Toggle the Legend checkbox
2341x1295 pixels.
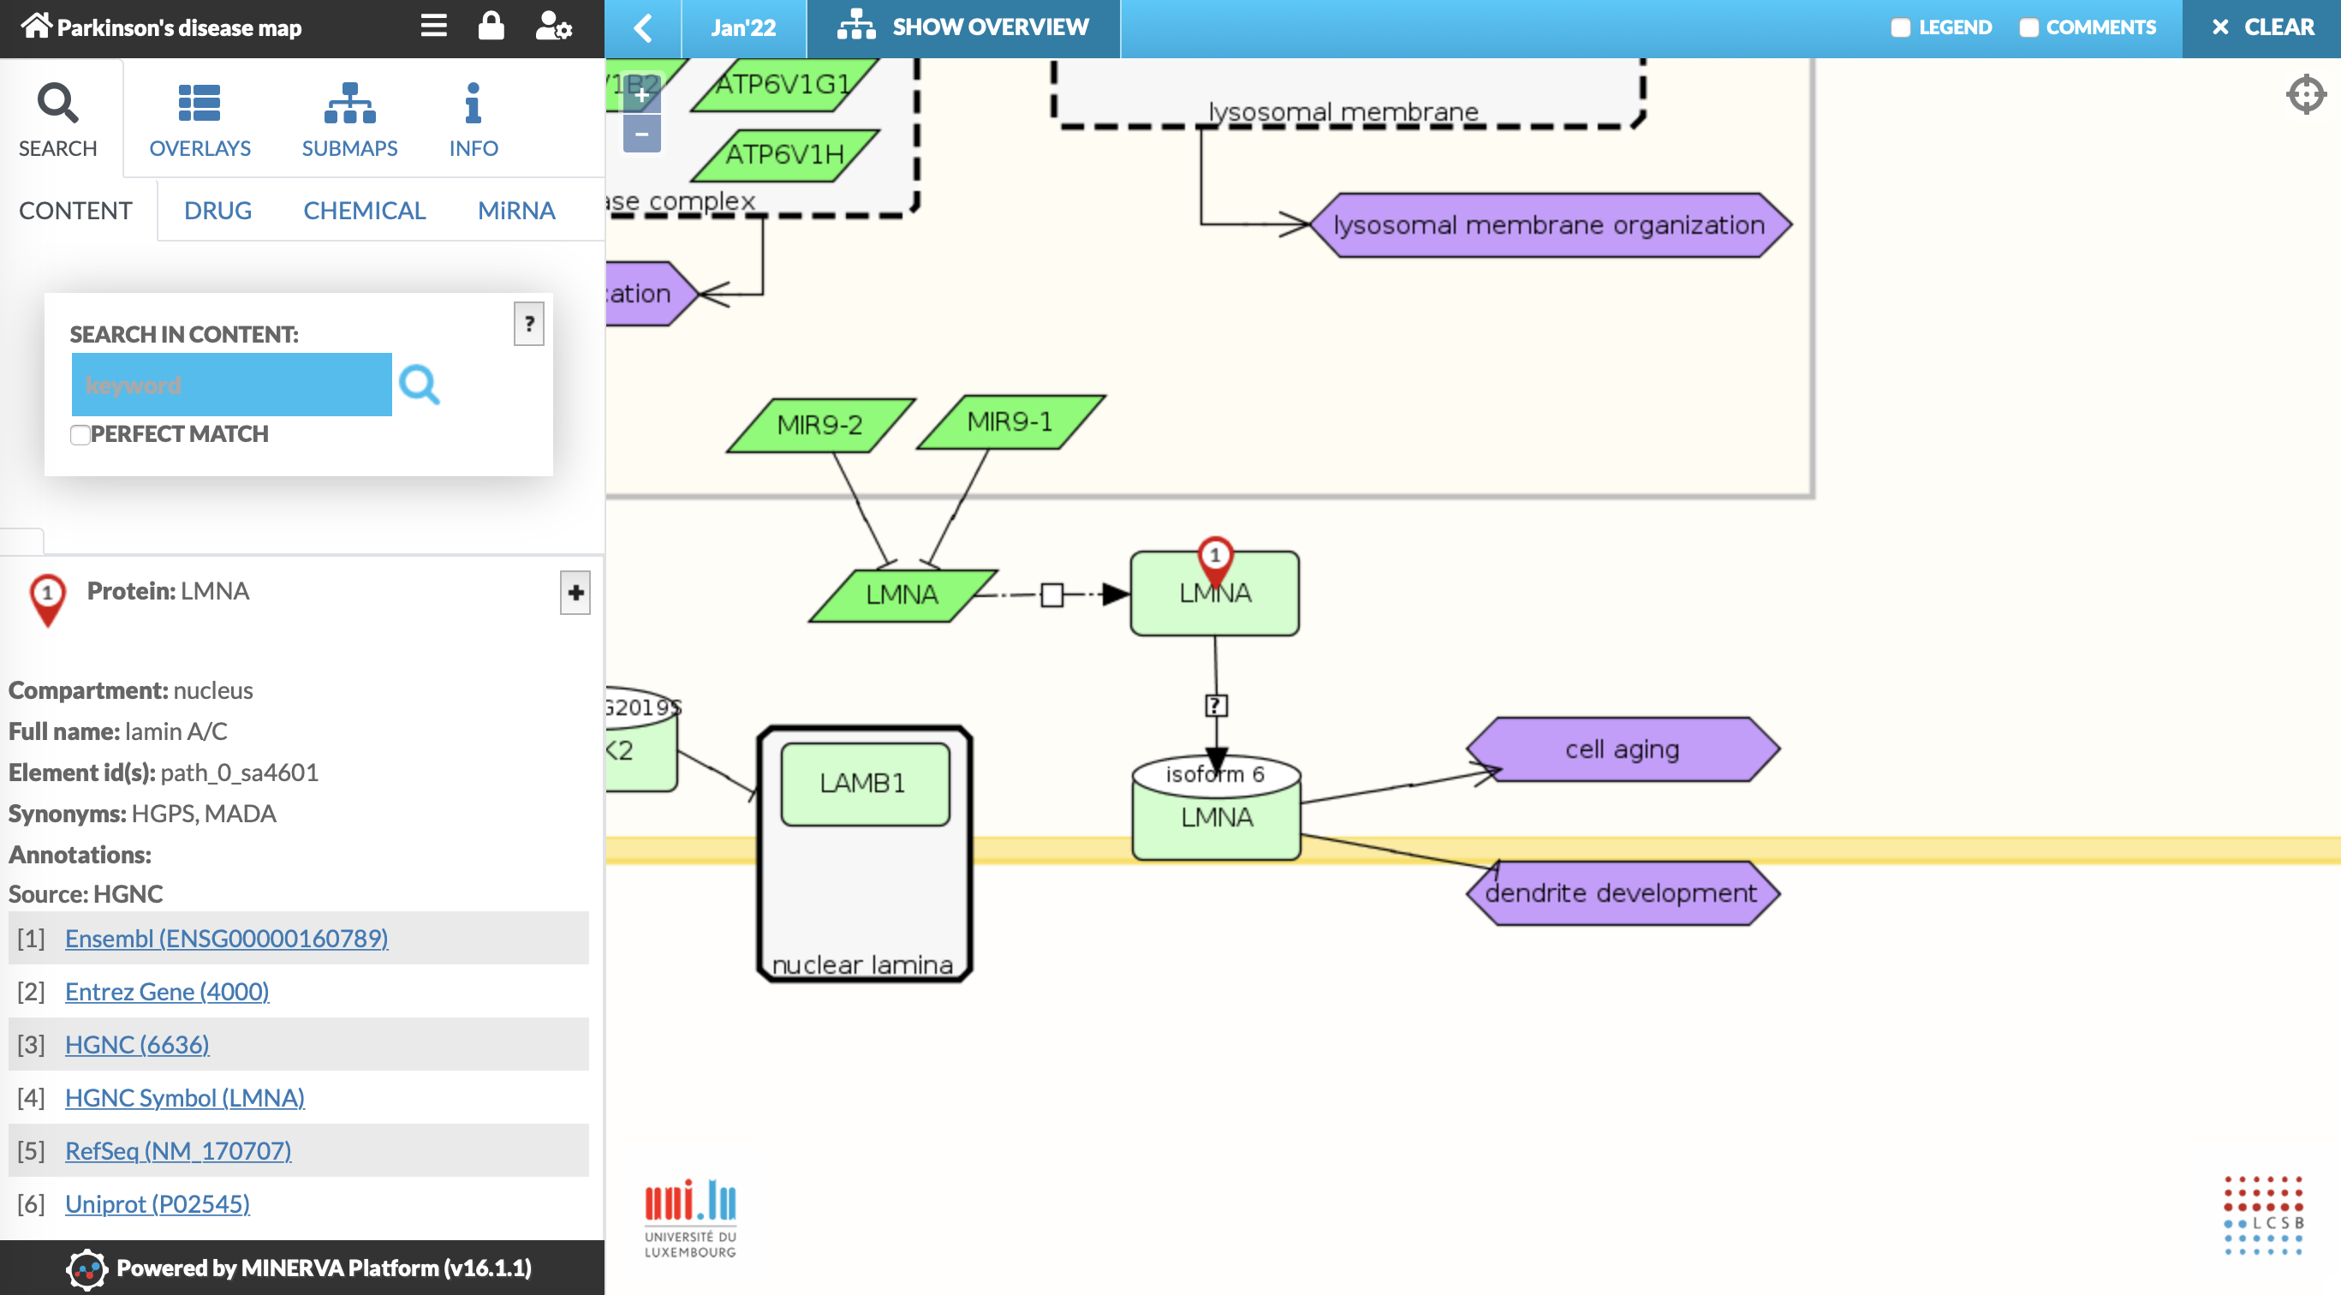(x=1899, y=27)
